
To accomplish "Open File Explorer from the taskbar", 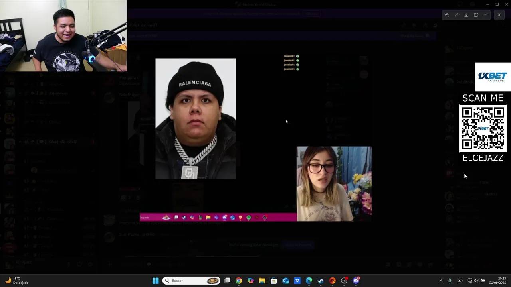I will [262, 281].
